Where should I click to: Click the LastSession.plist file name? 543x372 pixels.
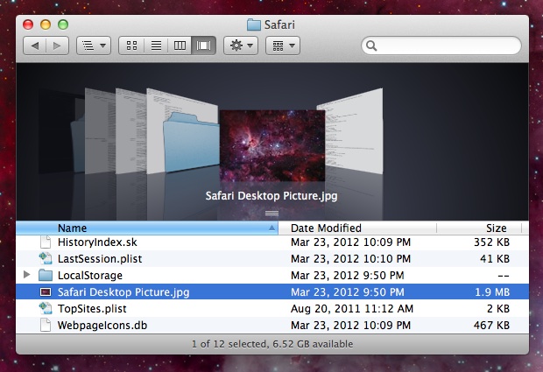(100, 259)
